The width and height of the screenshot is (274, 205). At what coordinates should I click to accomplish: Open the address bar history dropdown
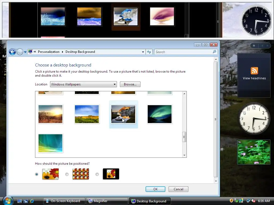click(143, 52)
